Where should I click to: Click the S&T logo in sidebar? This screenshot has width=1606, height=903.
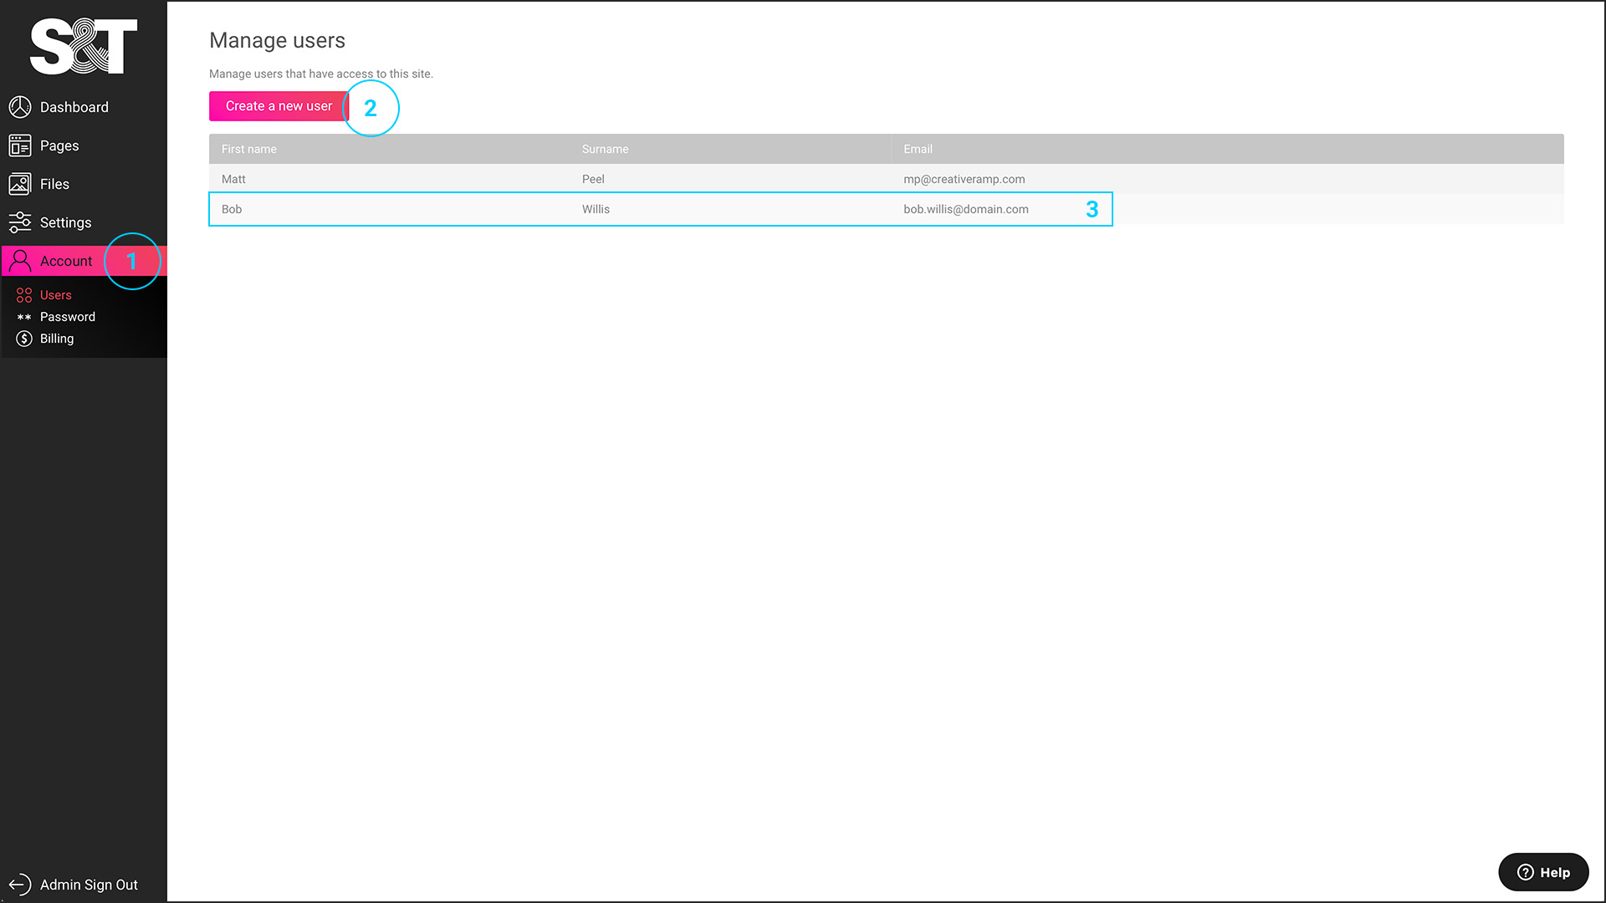[83, 47]
